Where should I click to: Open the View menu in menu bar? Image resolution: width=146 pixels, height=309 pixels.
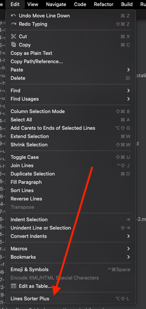(33, 4)
